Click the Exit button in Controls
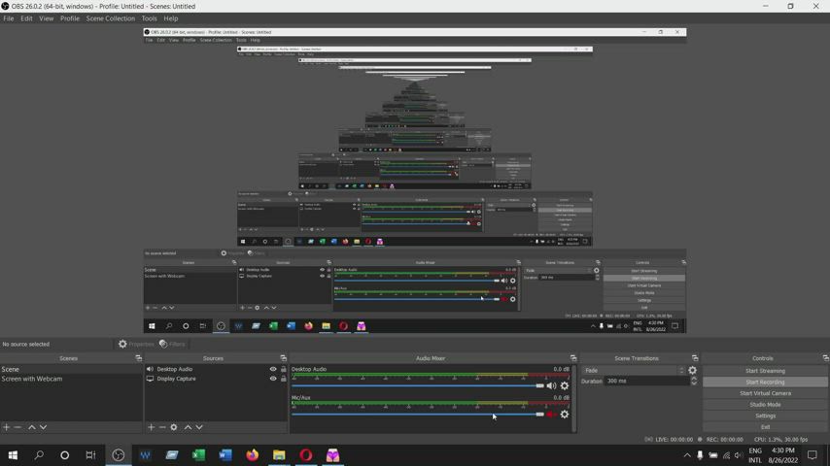830x466 pixels. (765, 427)
